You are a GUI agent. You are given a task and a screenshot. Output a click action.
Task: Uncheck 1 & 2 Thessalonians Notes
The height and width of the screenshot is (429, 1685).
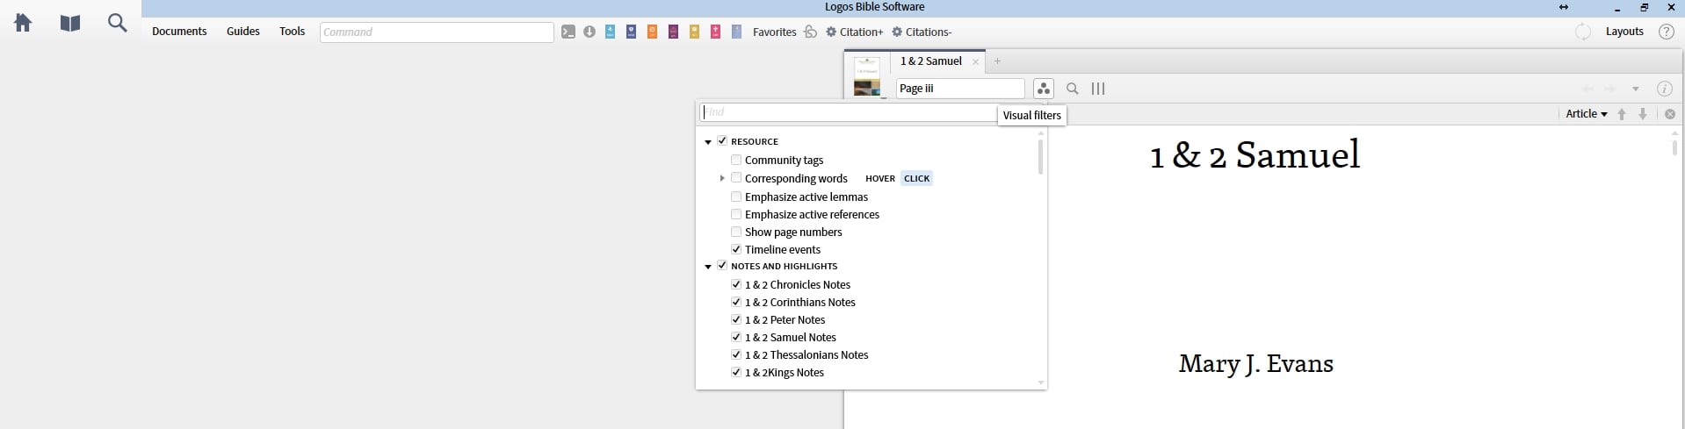point(736,354)
